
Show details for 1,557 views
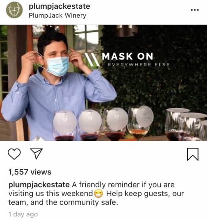click(30, 172)
